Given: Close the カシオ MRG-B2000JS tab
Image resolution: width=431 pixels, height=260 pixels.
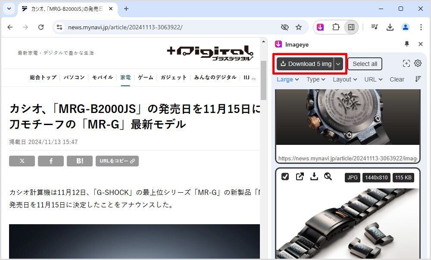Looking at the screenshot, I should coord(111,9).
